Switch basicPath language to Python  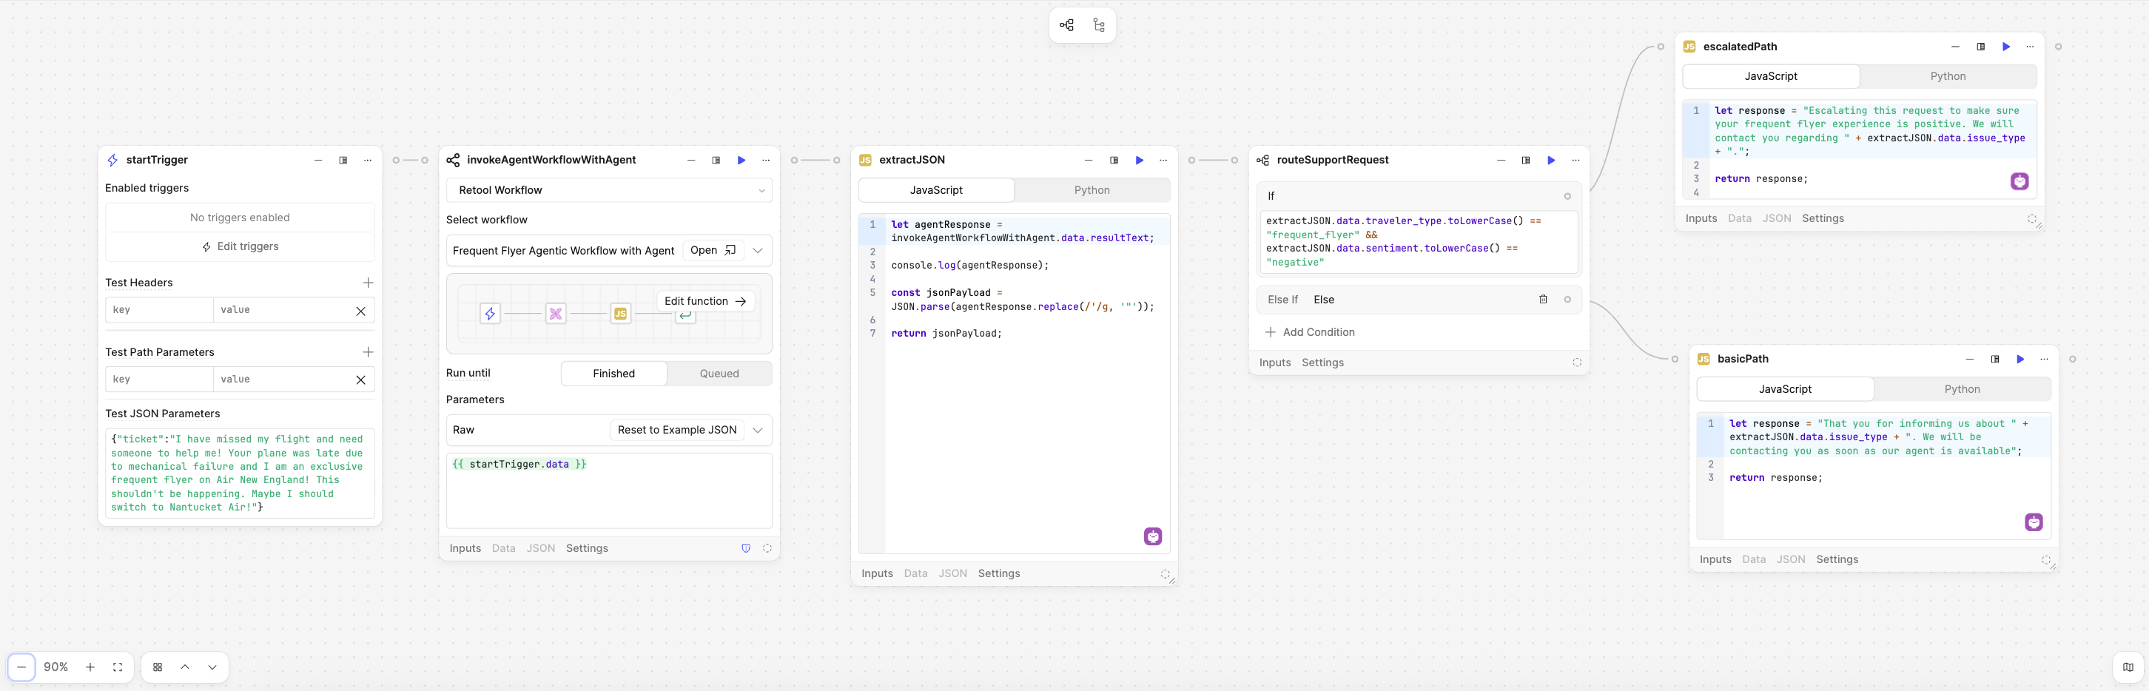coord(1961,389)
